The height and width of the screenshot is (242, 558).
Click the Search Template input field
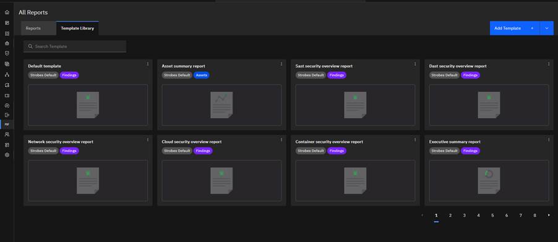coord(75,46)
